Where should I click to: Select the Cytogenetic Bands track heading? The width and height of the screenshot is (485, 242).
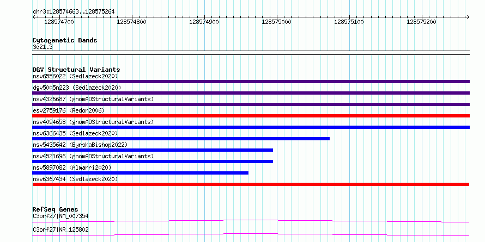pyautogui.click(x=65, y=40)
